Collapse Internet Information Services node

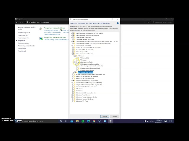tap(71, 54)
